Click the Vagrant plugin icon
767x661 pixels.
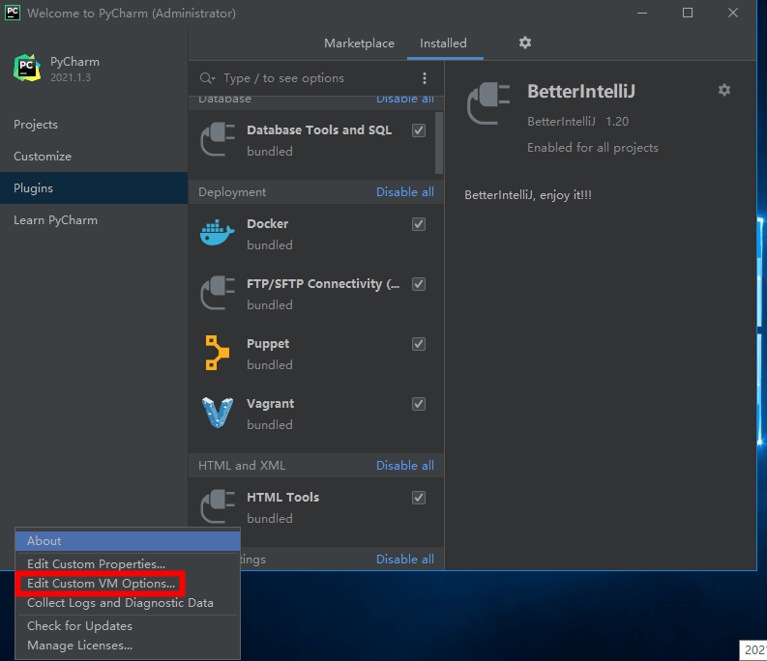[x=218, y=413]
